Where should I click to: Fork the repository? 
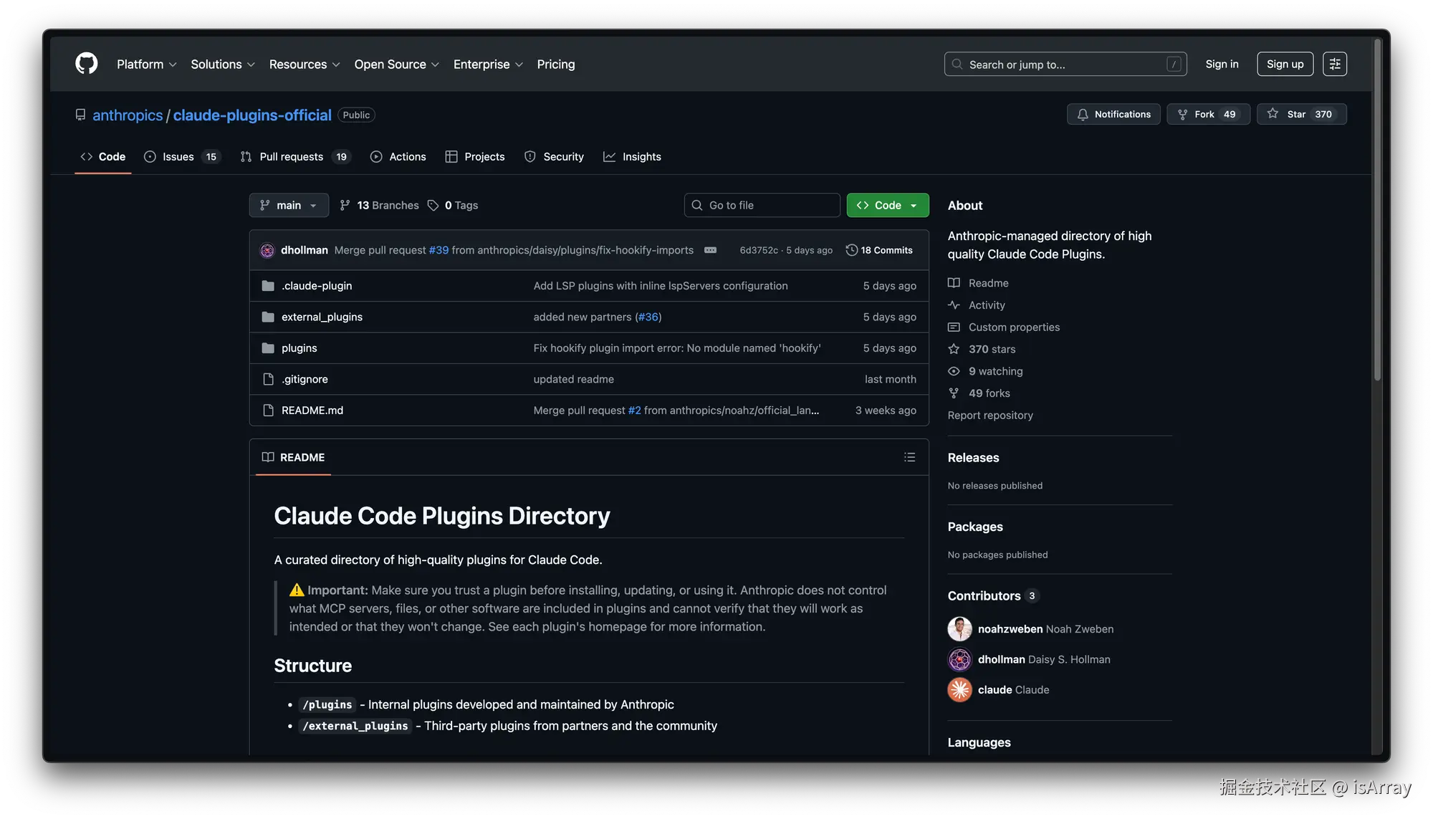tap(1208, 115)
